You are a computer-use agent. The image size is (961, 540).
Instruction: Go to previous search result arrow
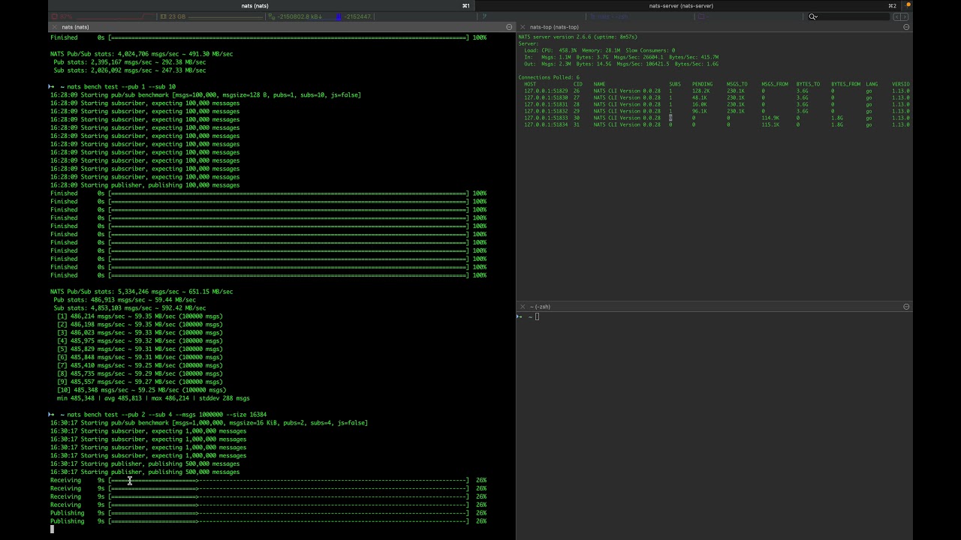coord(896,16)
